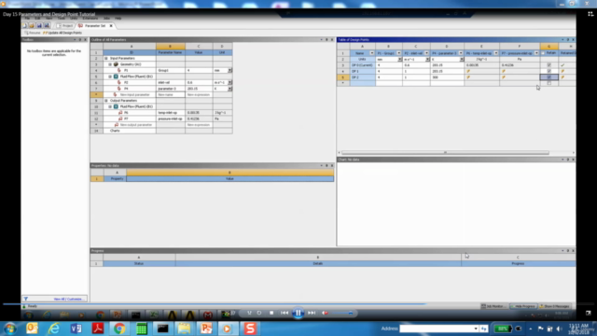
Task: Open the P2 - inlet-vel column dropdown
Action: click(x=427, y=53)
